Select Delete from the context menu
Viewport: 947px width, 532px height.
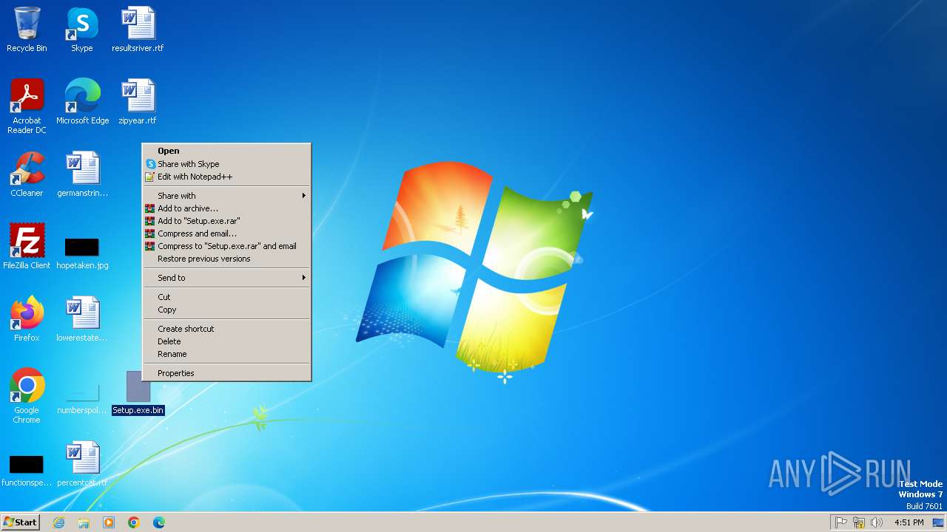pyautogui.click(x=226, y=341)
